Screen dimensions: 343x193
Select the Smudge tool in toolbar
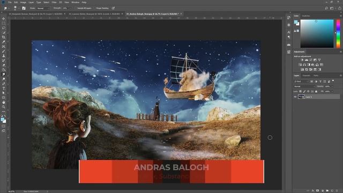coord(4,75)
